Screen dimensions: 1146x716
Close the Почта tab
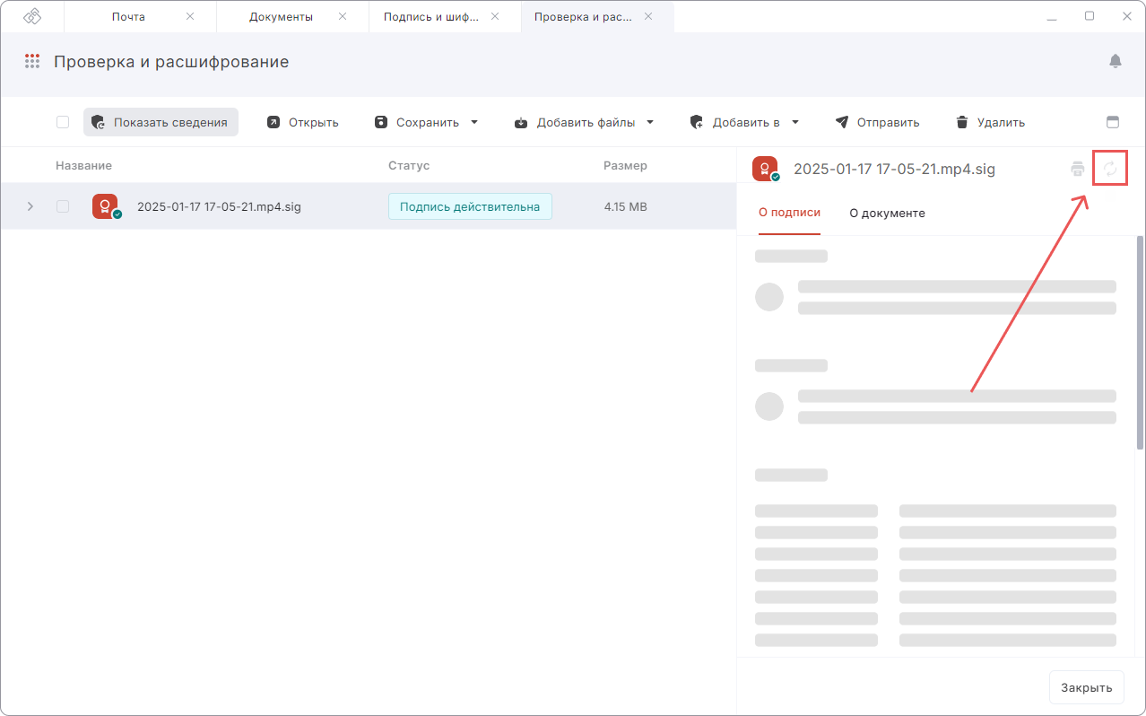point(189,16)
